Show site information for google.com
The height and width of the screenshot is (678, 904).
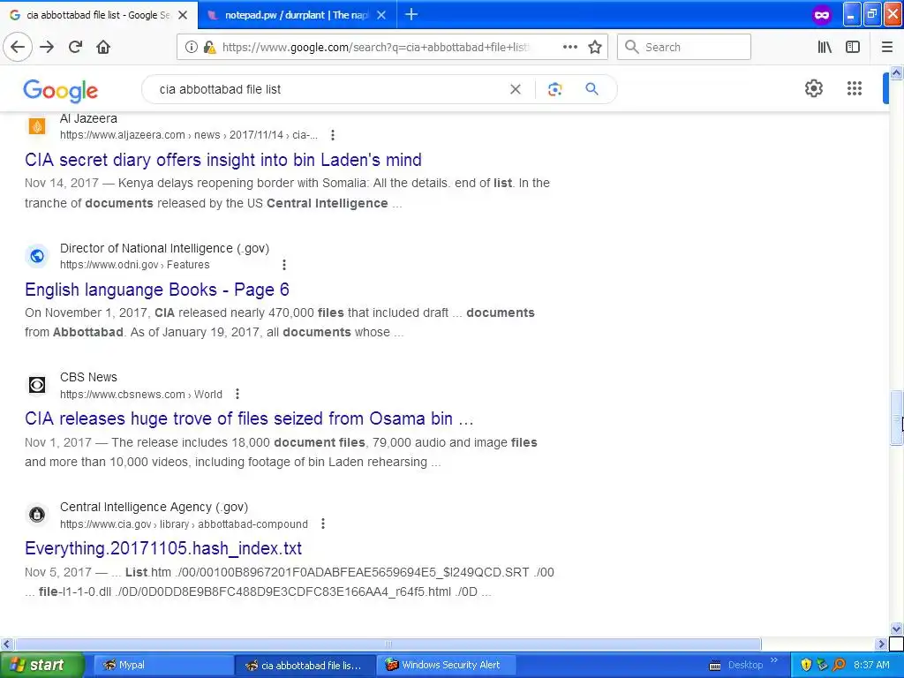191,48
